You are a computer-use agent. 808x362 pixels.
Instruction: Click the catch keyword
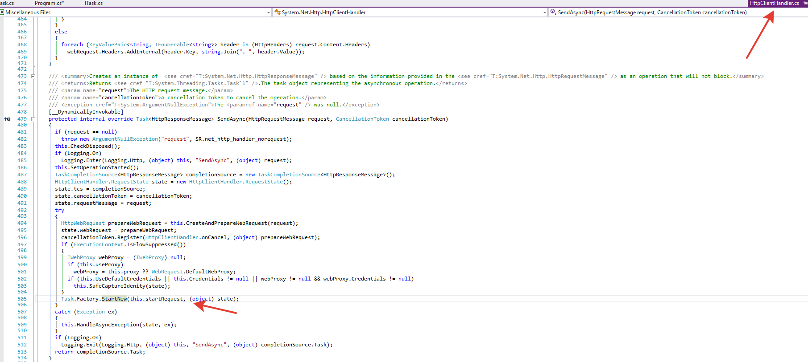pos(63,312)
